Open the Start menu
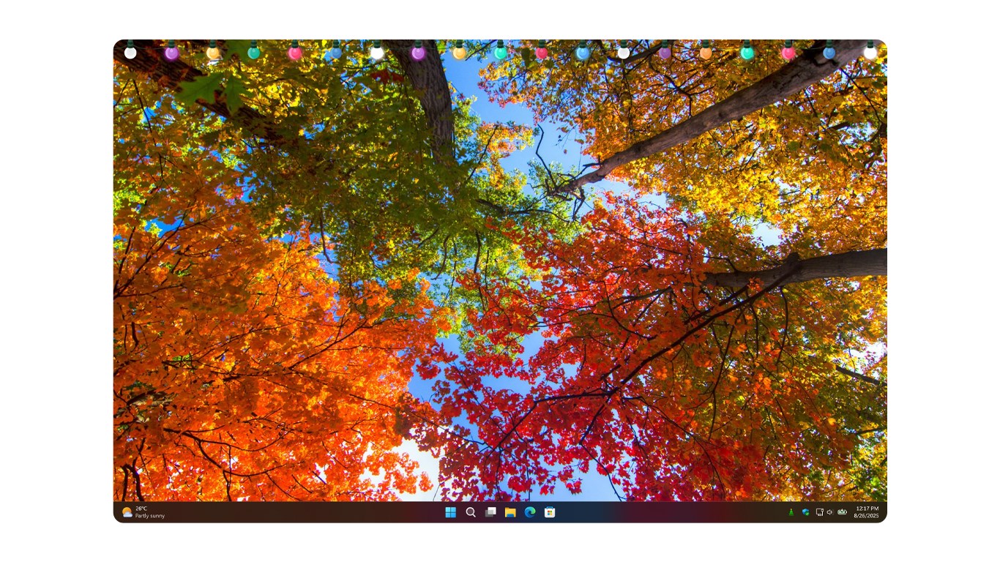The image size is (1000, 562). coord(450,512)
